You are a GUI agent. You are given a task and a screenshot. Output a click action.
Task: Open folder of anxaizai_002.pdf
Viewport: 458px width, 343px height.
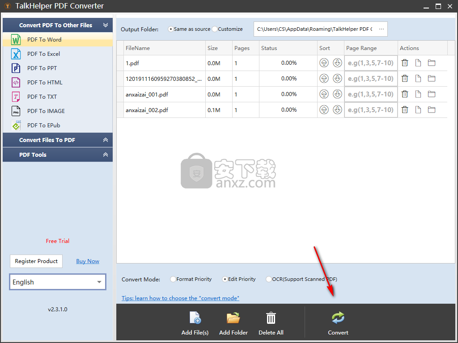point(432,110)
